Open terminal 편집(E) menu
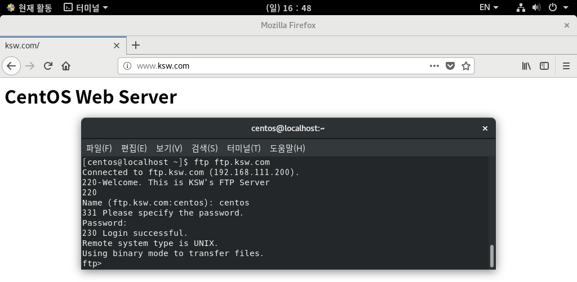577x282 pixels. tap(134, 148)
